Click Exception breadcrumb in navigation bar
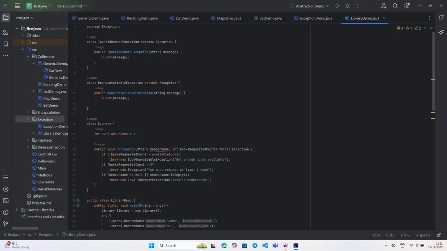The height and width of the screenshot is (251, 447). [47, 235]
